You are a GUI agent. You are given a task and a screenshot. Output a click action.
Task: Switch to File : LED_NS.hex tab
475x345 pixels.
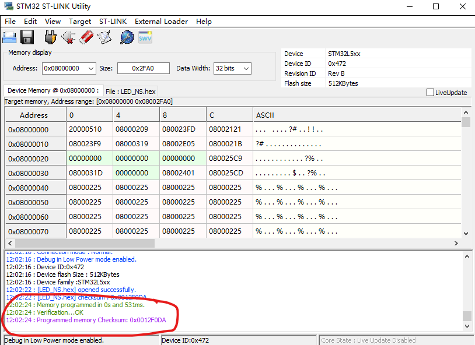[x=131, y=91]
